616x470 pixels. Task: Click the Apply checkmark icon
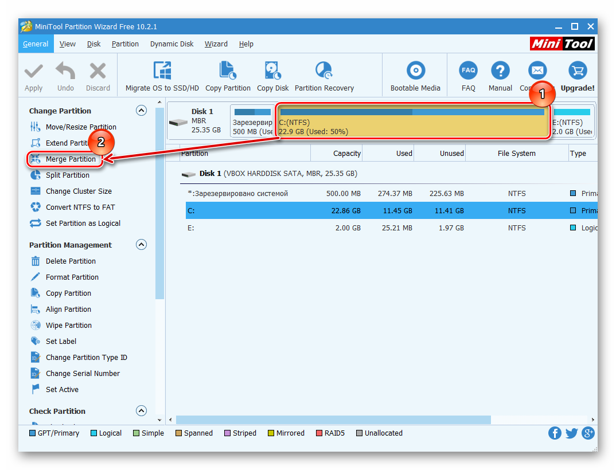[33, 72]
